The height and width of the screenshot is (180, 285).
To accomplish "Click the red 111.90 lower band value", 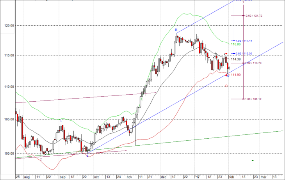I will 236,75.
